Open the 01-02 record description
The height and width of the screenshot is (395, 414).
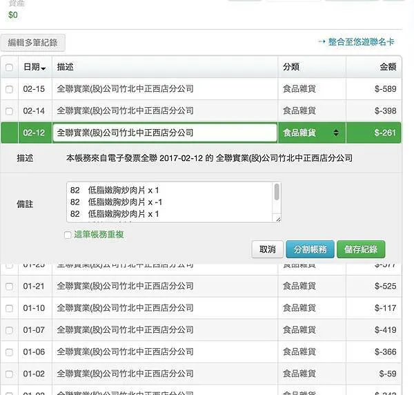tap(125, 374)
